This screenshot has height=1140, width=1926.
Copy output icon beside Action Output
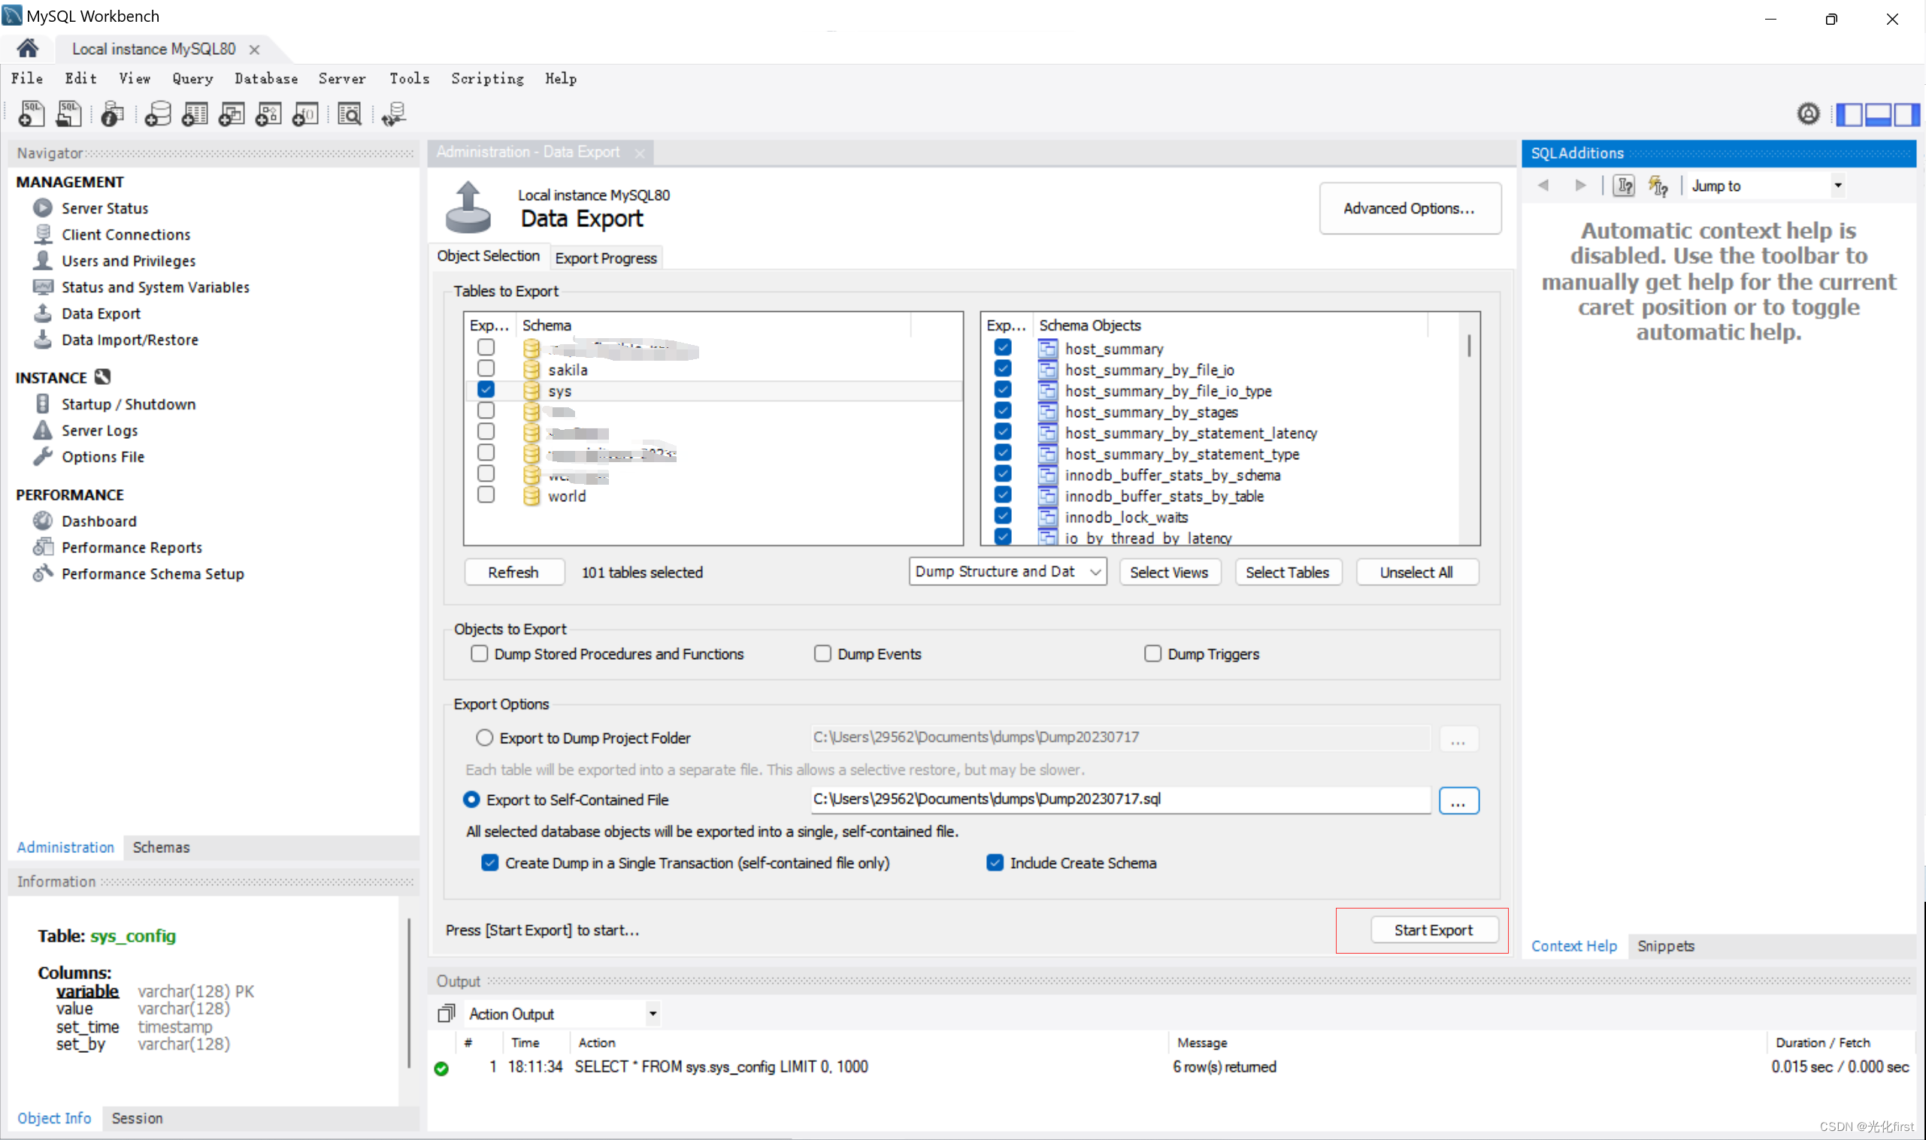pyautogui.click(x=447, y=1013)
